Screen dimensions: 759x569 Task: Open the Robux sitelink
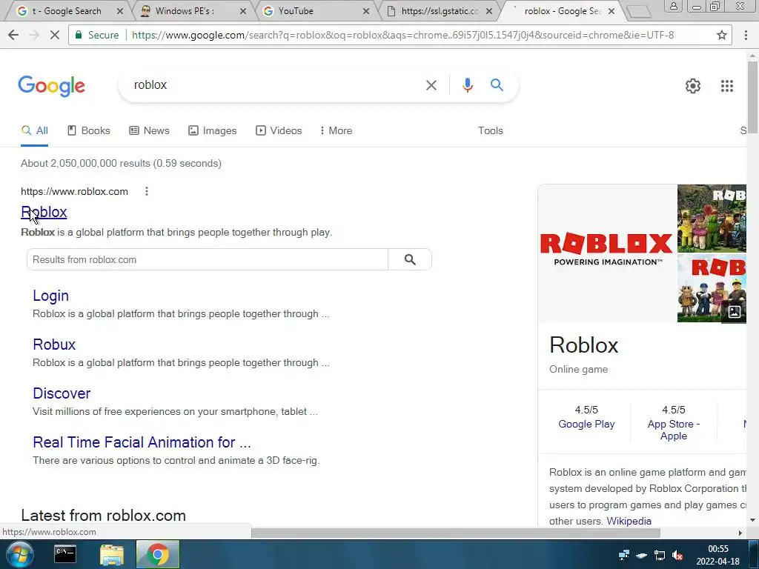[x=54, y=345]
